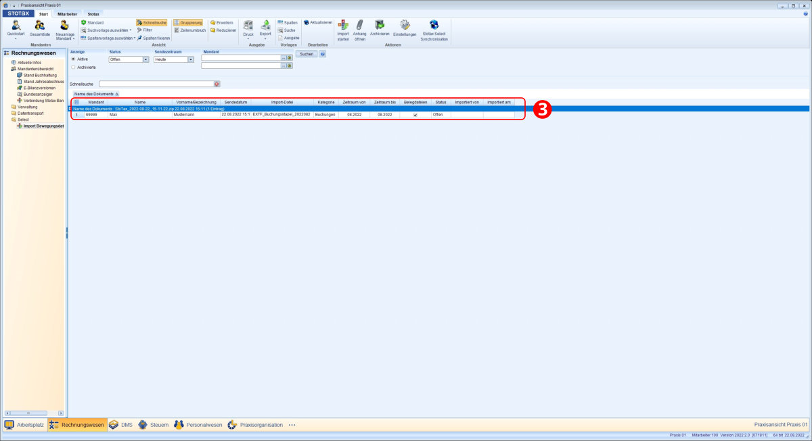Click the Suchen button

coord(307,54)
